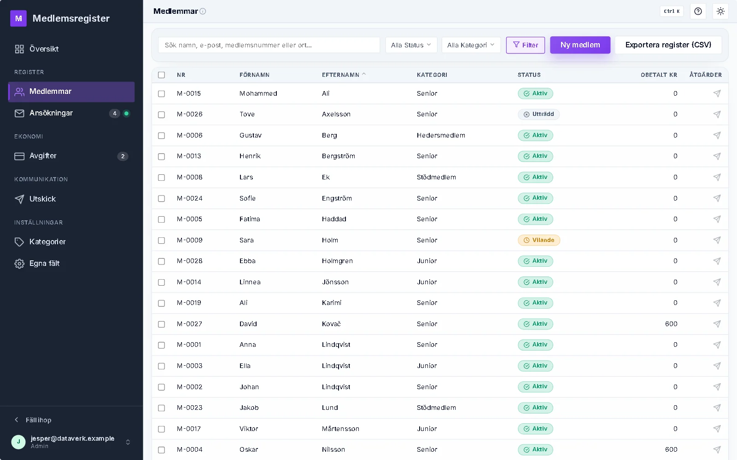The width and height of the screenshot is (737, 460).
Task: Click the help question mark icon
Action: click(x=698, y=11)
